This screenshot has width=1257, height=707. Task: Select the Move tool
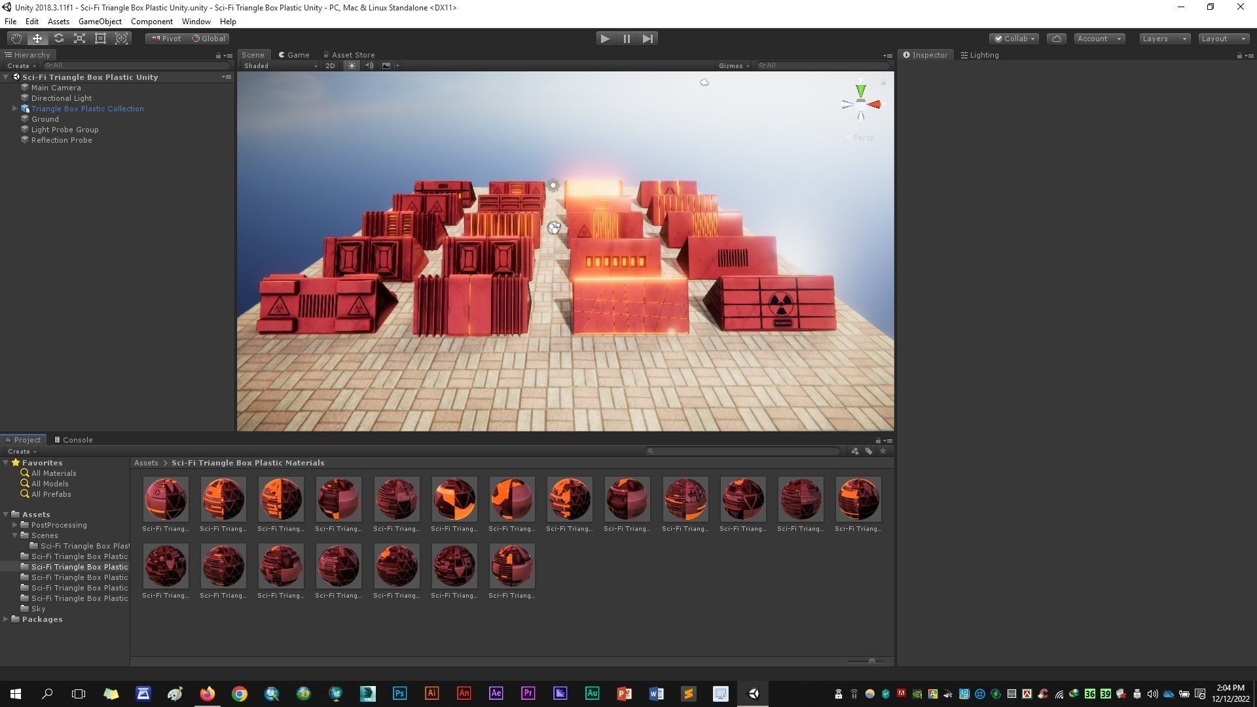[x=37, y=39]
